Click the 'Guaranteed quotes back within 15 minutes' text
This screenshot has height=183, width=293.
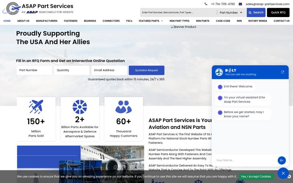[x=126, y=79]
